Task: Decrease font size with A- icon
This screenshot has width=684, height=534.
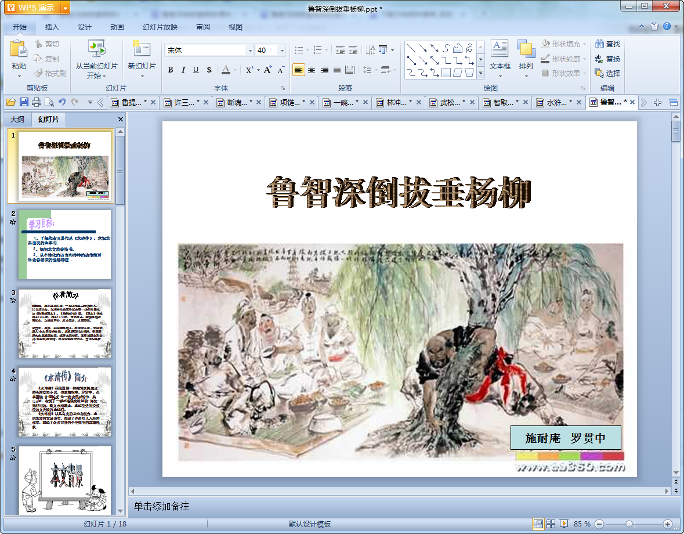Action: coord(280,70)
